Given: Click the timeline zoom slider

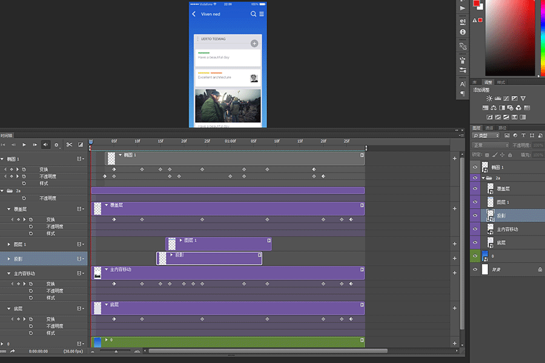Looking at the screenshot, I should [x=116, y=351].
